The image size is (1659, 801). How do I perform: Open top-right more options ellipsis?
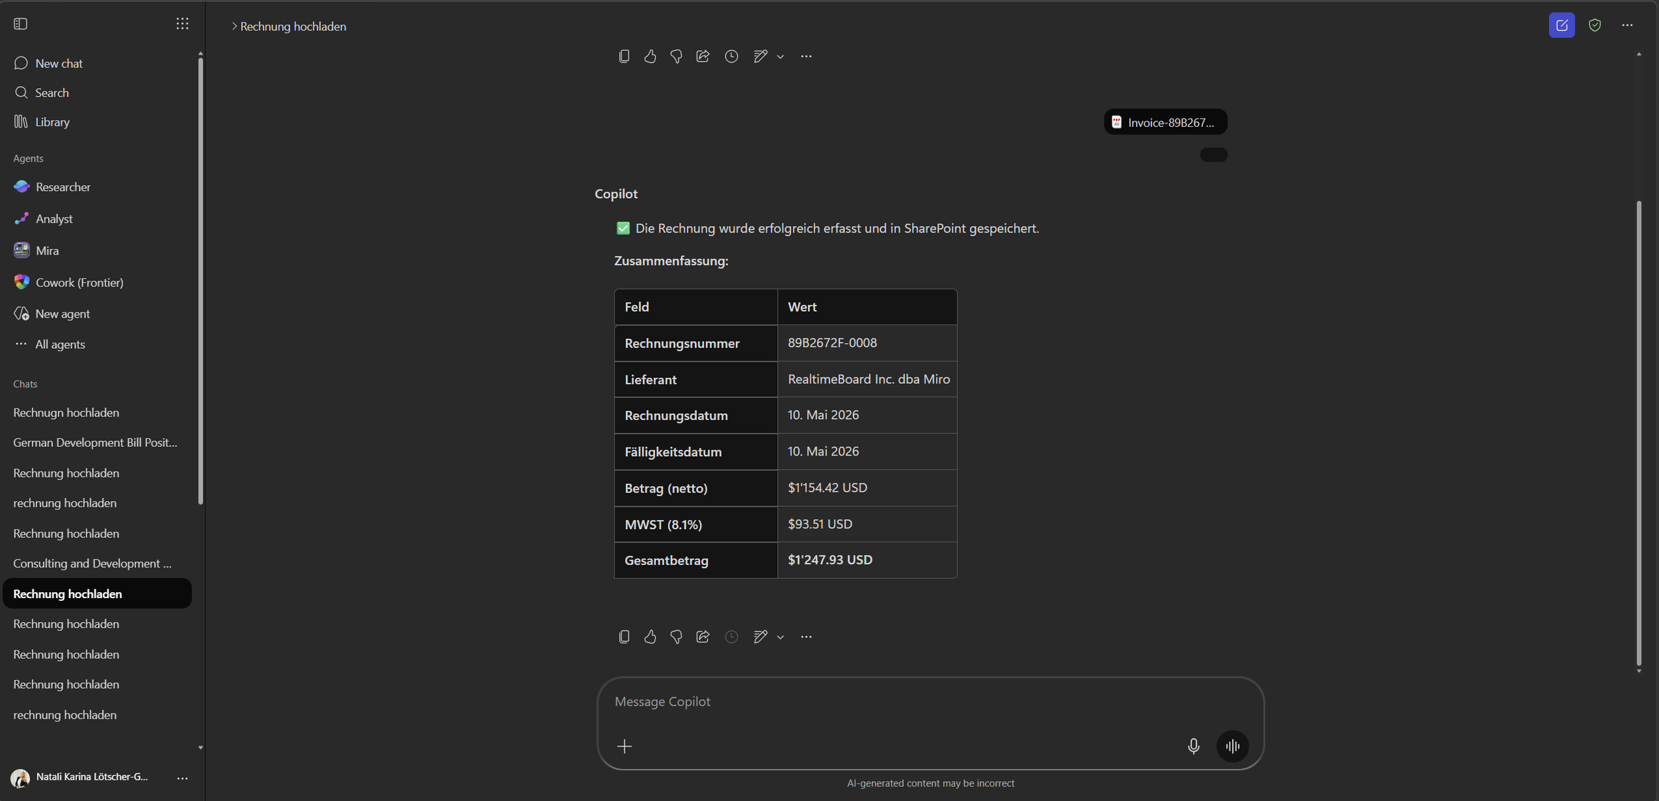(1627, 25)
